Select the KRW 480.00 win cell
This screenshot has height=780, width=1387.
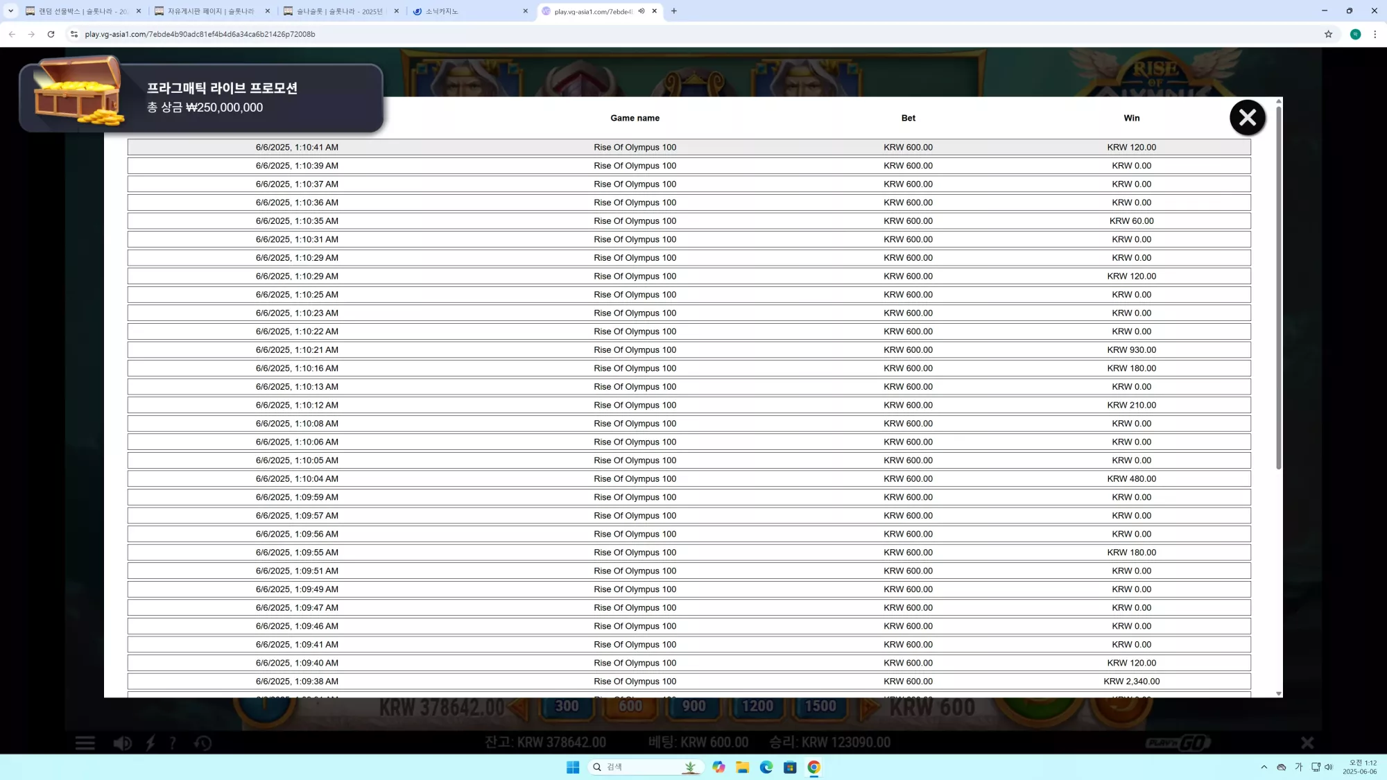tap(1131, 479)
